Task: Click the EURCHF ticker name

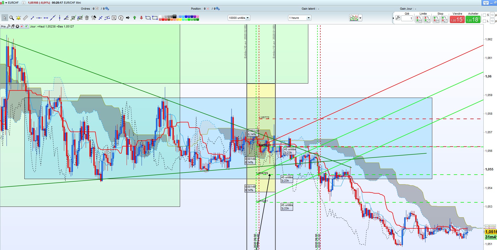Action: 13,3
